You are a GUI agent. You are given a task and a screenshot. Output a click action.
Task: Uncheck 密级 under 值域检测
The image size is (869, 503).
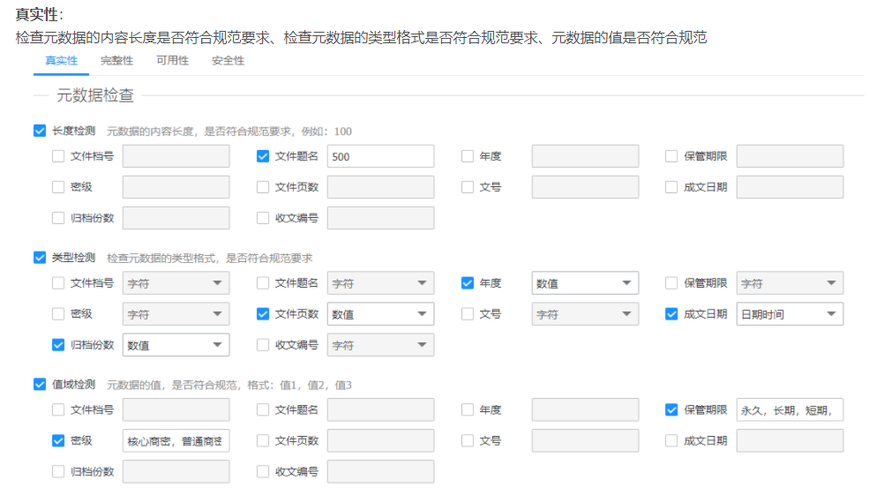coord(58,440)
